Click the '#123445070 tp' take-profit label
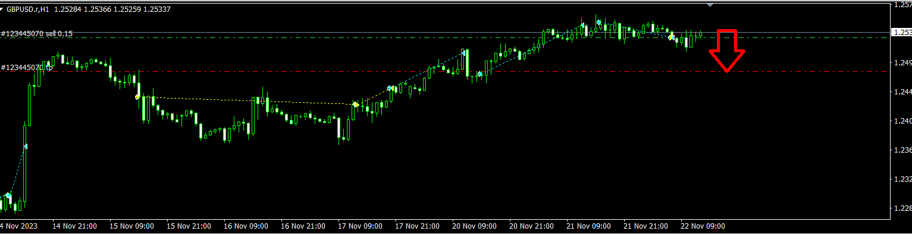912x234 pixels. point(27,68)
